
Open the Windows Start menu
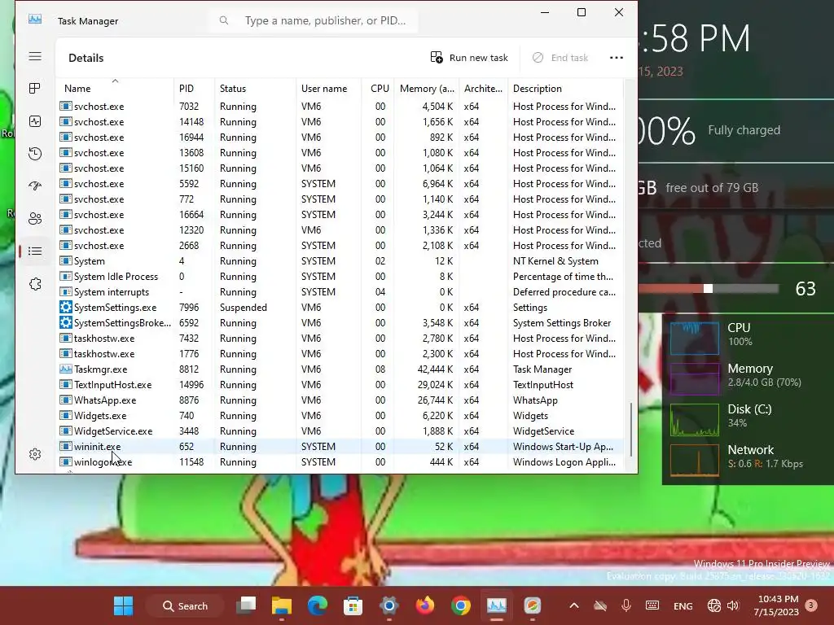pyautogui.click(x=124, y=605)
